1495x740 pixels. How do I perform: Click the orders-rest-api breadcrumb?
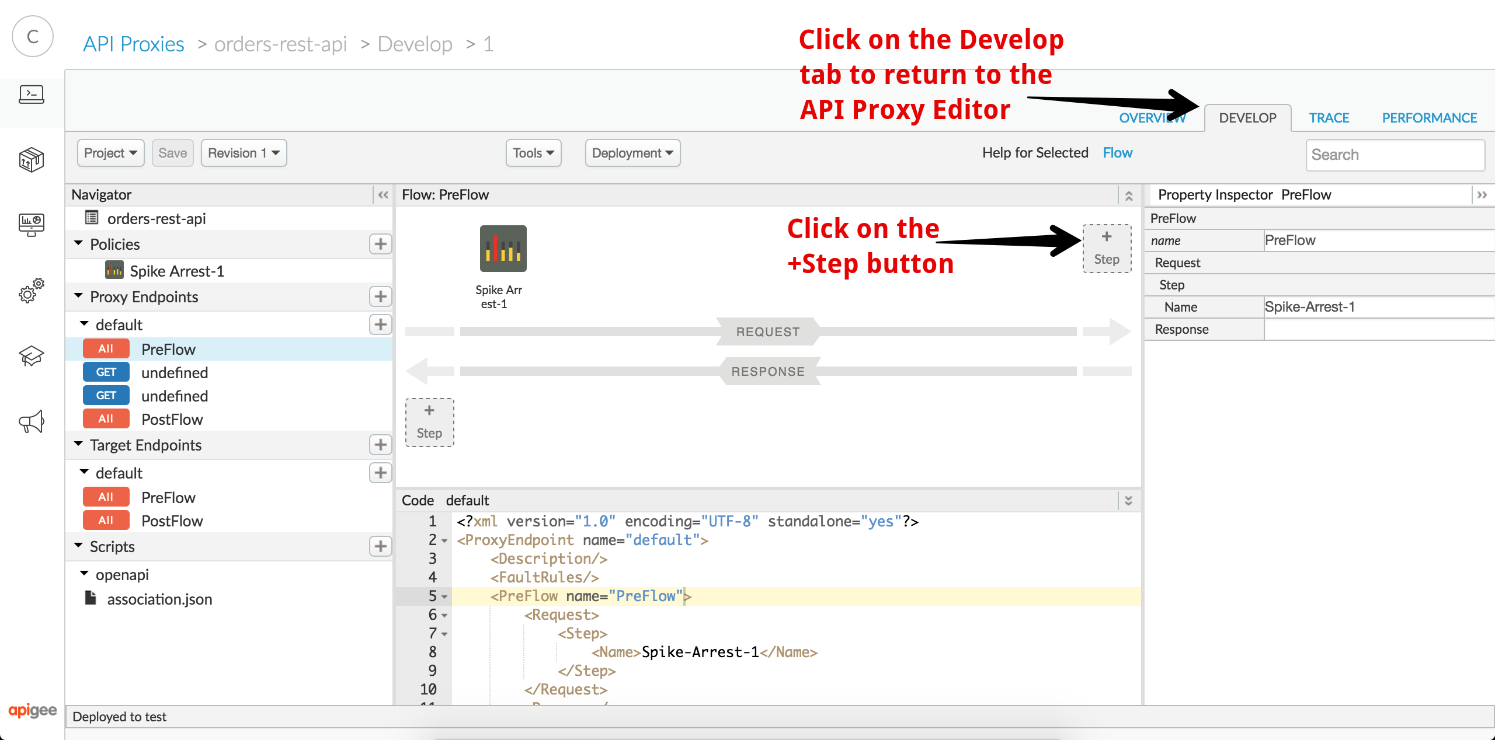(280, 44)
